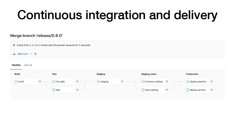Retry the test job
The image size is (235, 132).
click(77, 90)
